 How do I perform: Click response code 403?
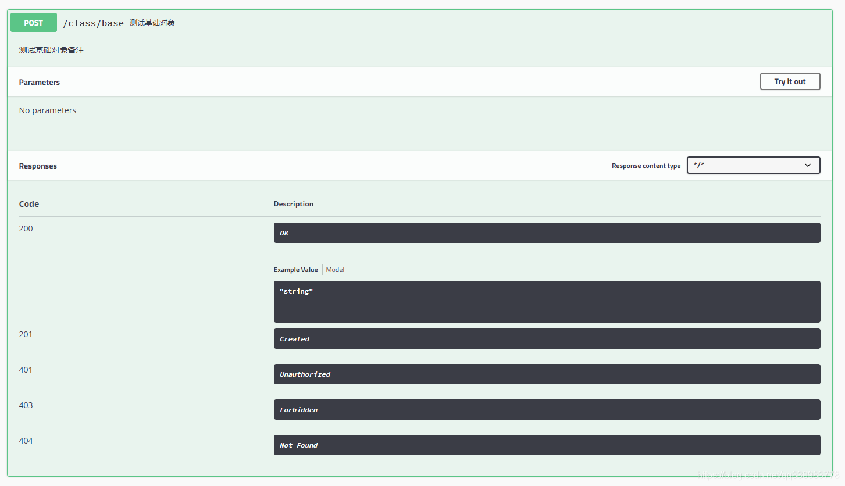[26, 405]
